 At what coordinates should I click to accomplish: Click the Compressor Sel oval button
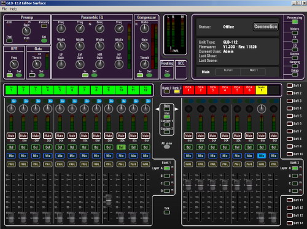149,75
